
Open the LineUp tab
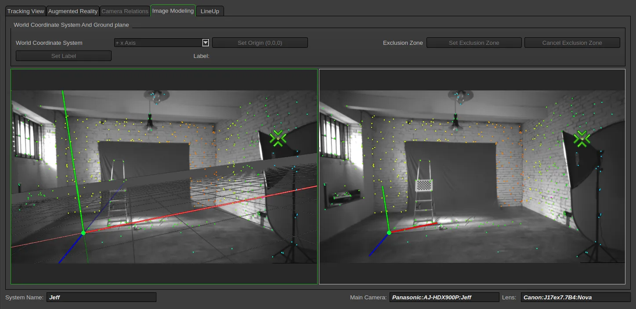point(210,11)
